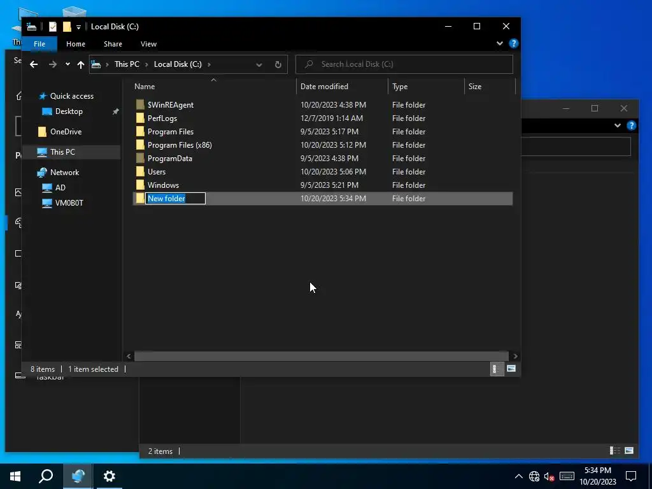Open Customize Quick Access Toolbar dropdown
This screenshot has width=652, height=489.
pos(78,27)
